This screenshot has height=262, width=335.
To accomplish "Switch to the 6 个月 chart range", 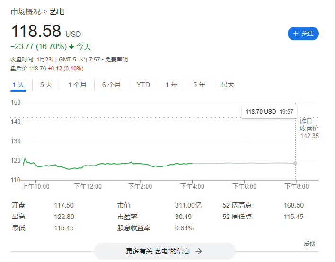I will point(111,85).
